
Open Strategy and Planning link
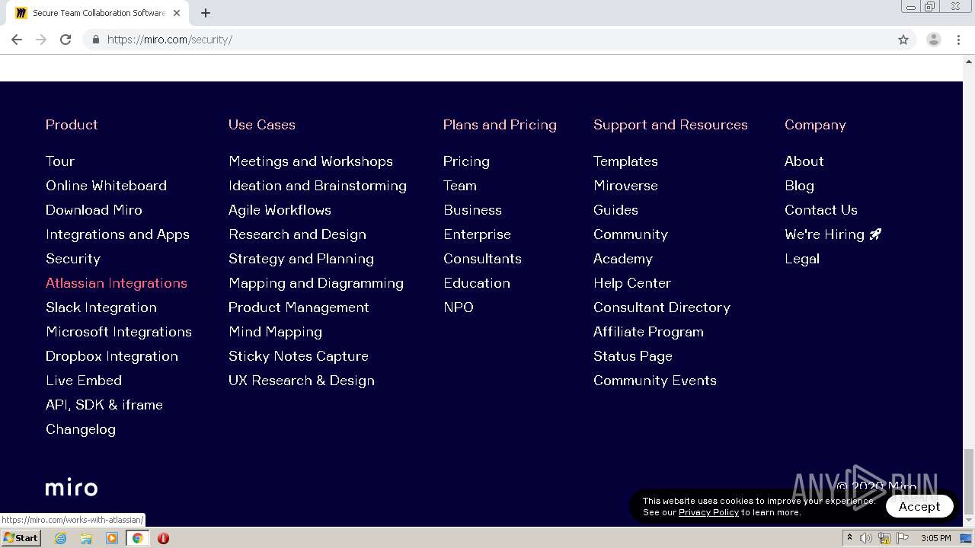pos(301,259)
